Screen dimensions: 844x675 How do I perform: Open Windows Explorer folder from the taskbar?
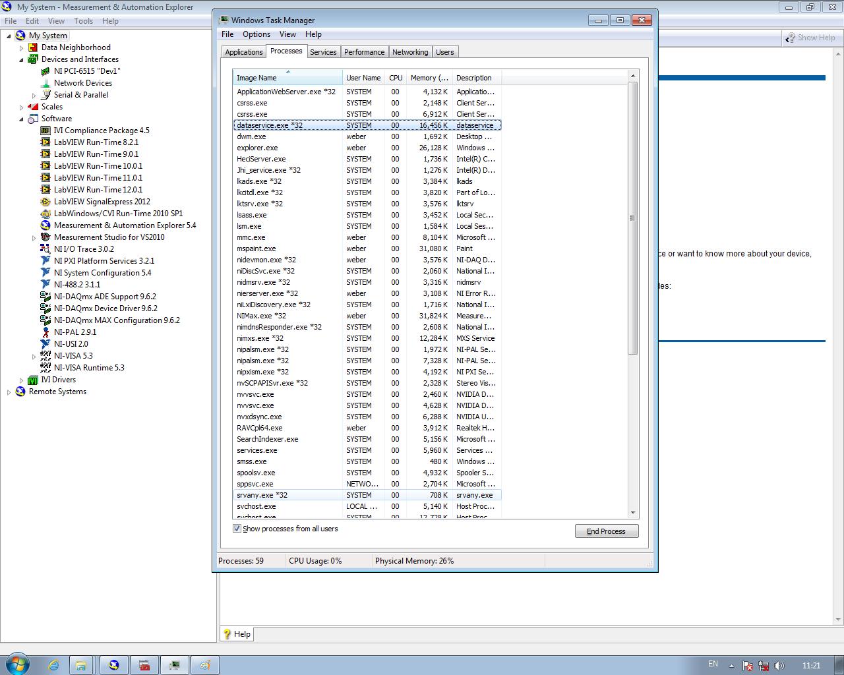click(x=81, y=665)
